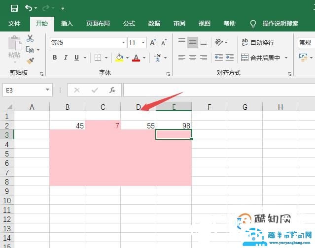
Task: Open the Borders dropdown arrow
Action: click(x=106, y=58)
